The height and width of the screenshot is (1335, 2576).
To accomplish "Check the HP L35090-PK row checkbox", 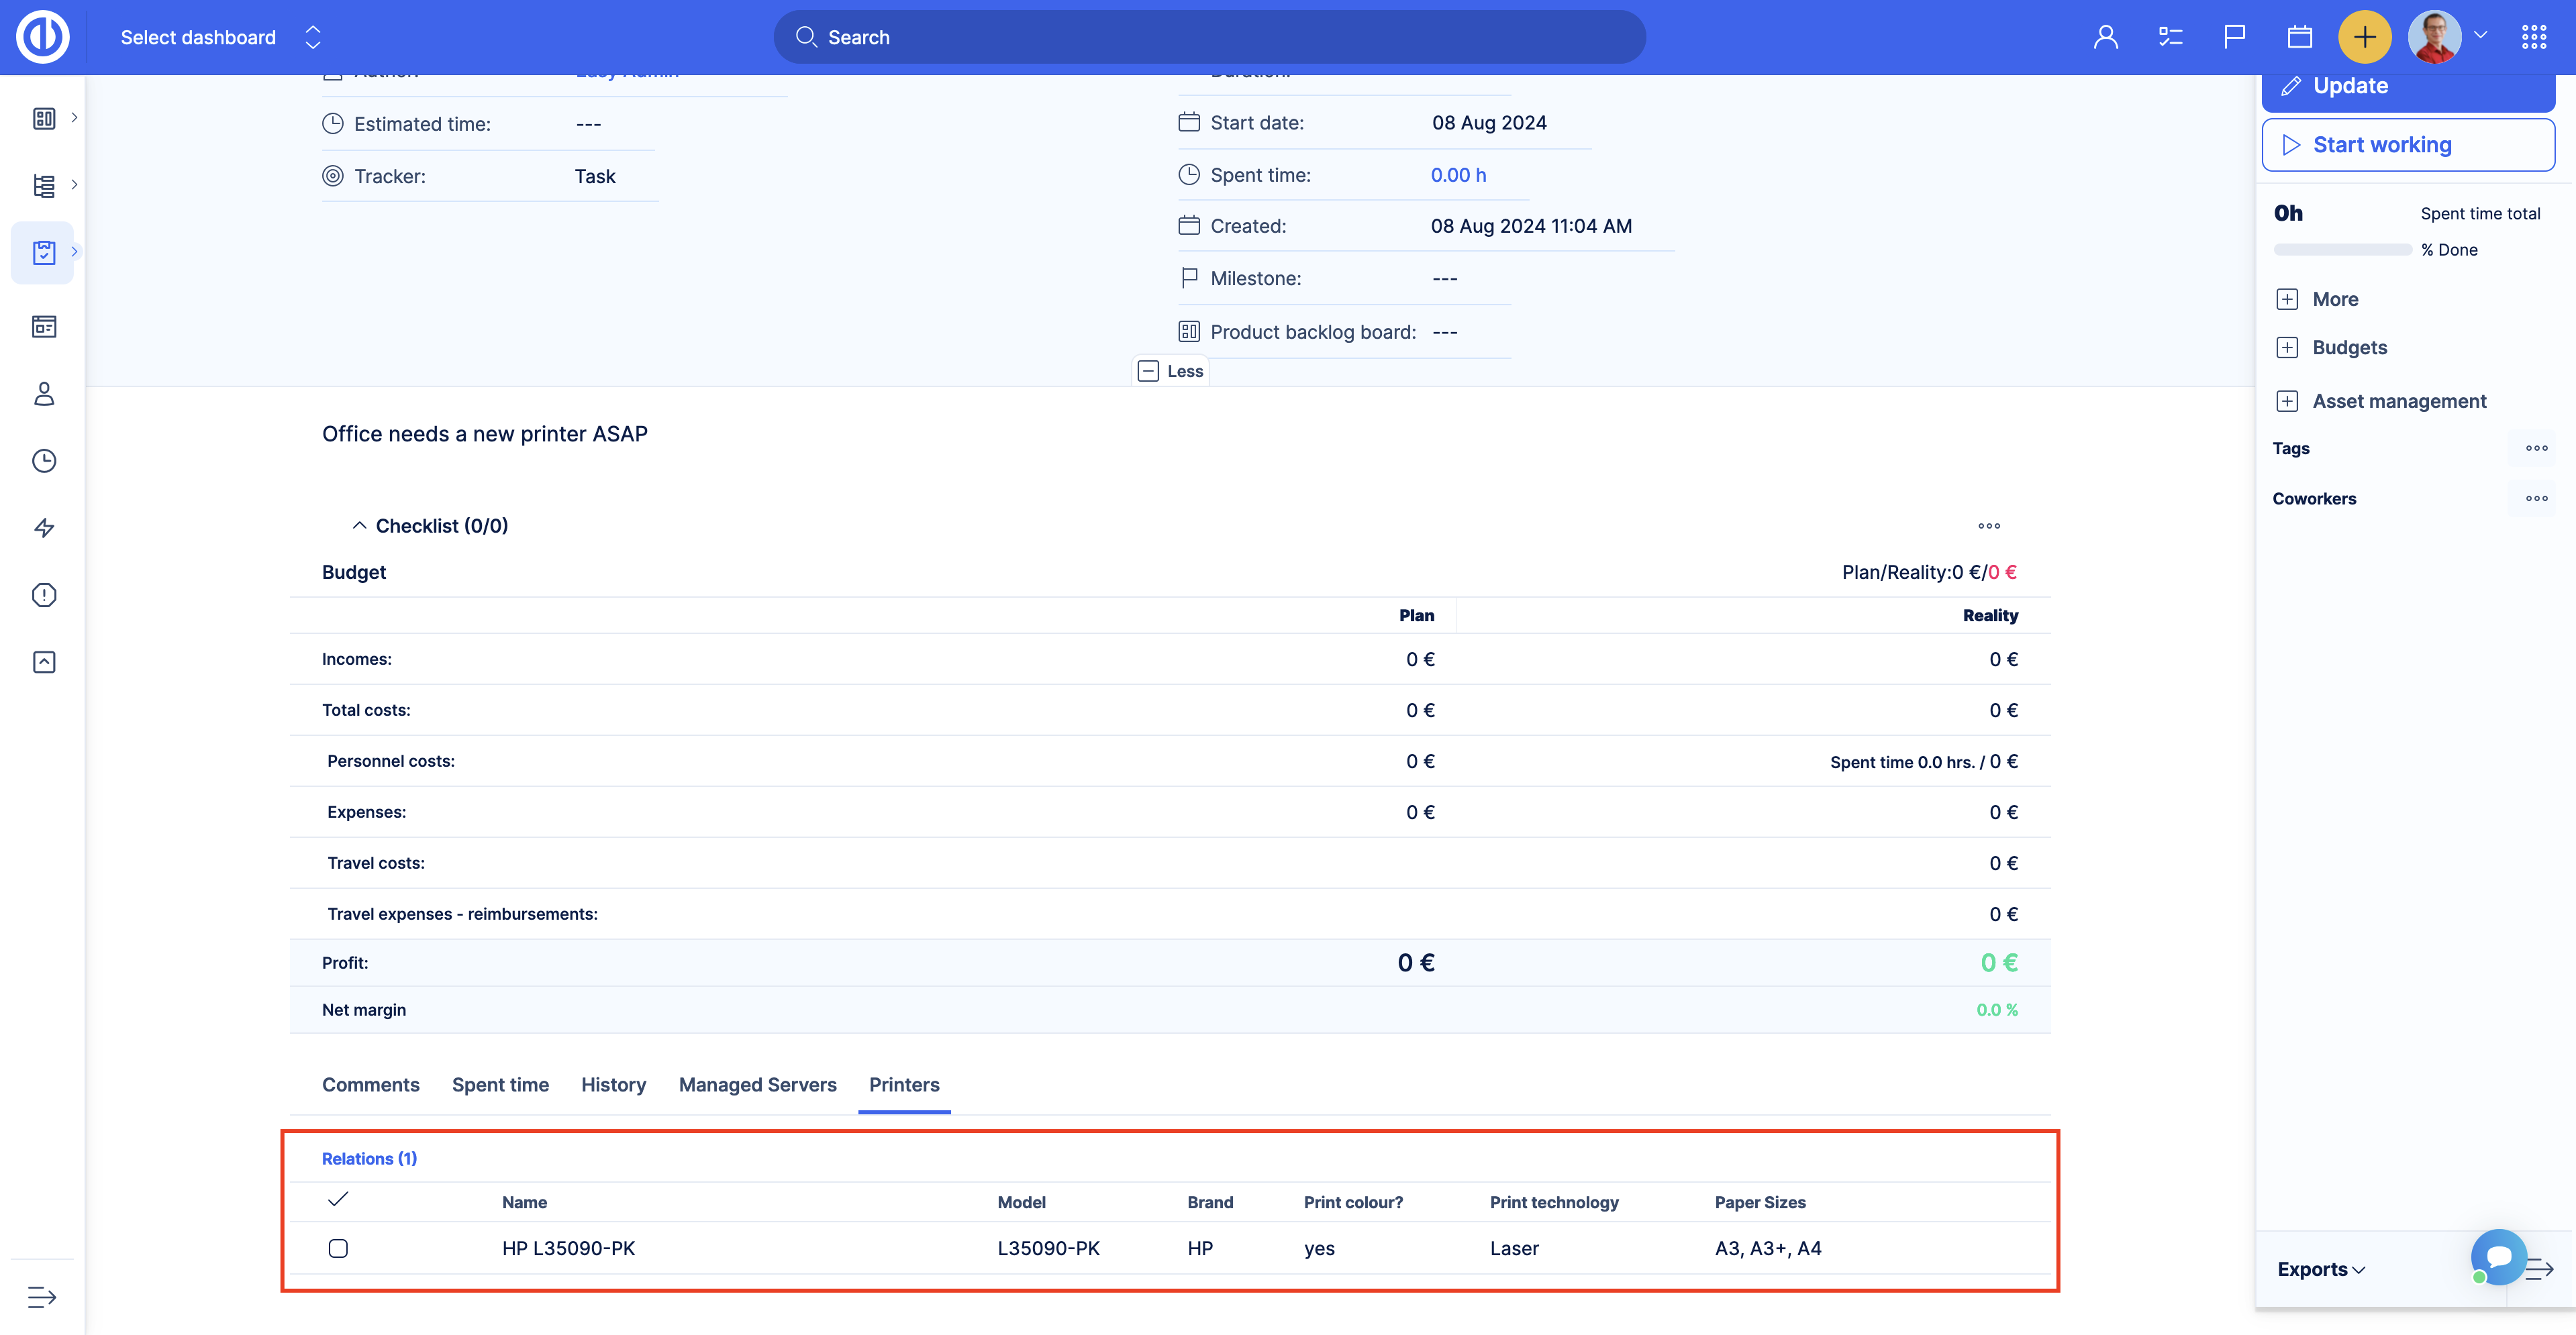I will tap(338, 1248).
